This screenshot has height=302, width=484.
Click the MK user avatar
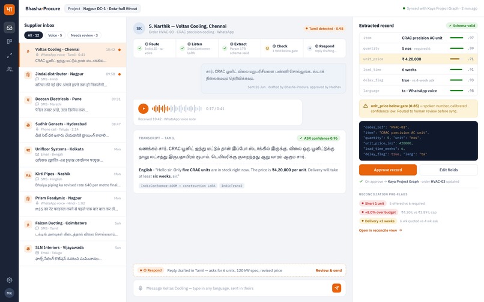(9, 293)
